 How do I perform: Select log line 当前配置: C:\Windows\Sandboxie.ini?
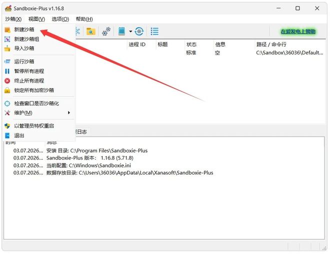[88, 165]
